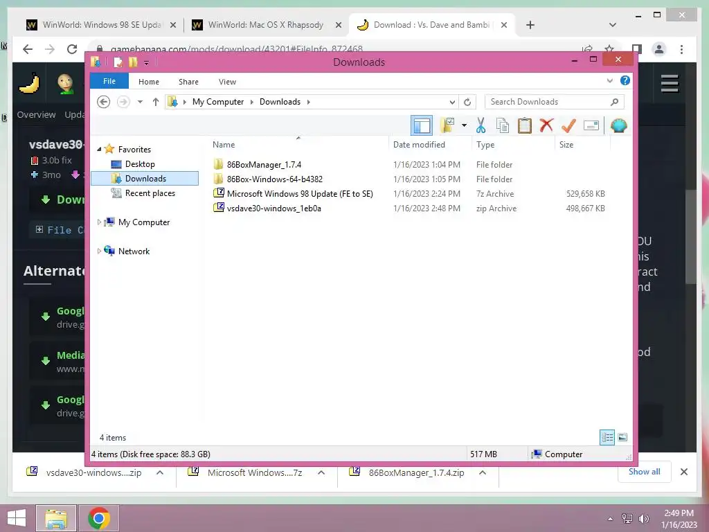The width and height of the screenshot is (709, 532).
Task: Click the scissors Cut icon in toolbar
Action: point(481,125)
